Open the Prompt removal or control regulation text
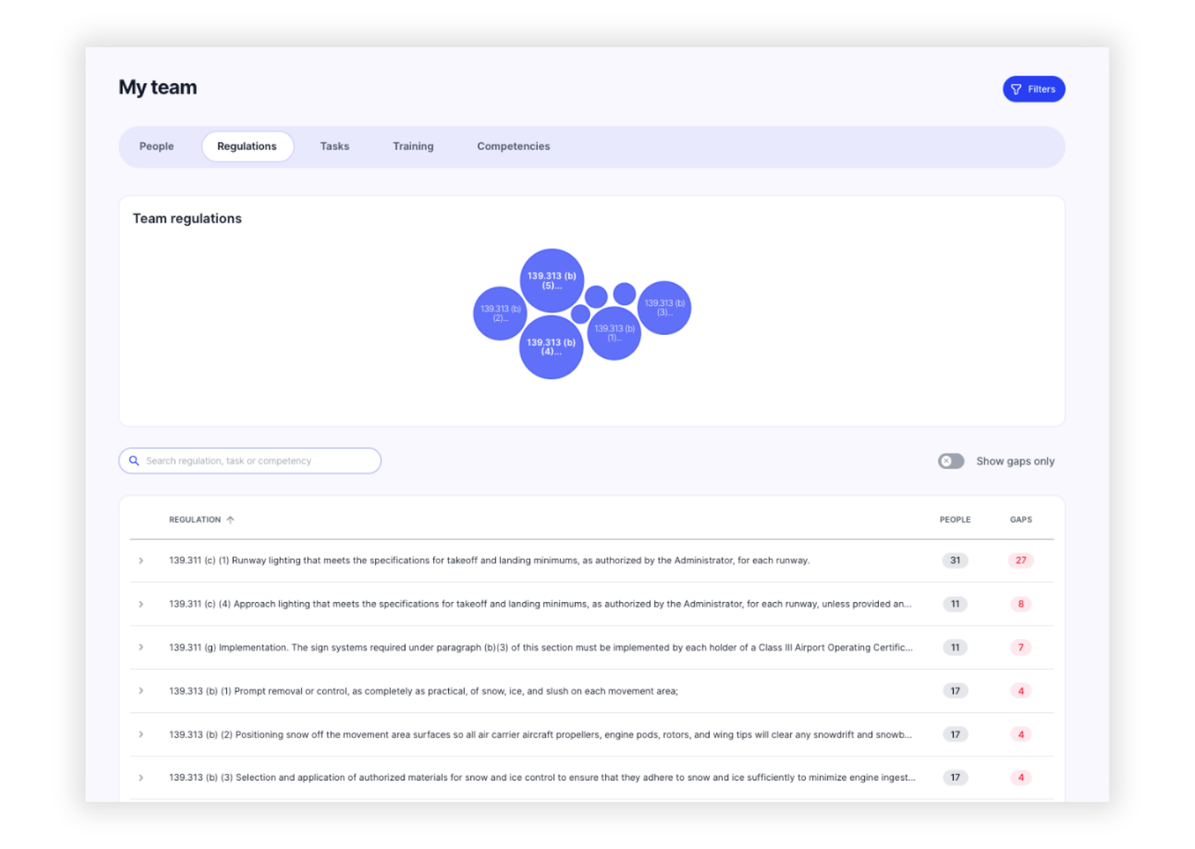This screenshot has width=1195, height=849. pos(423,691)
